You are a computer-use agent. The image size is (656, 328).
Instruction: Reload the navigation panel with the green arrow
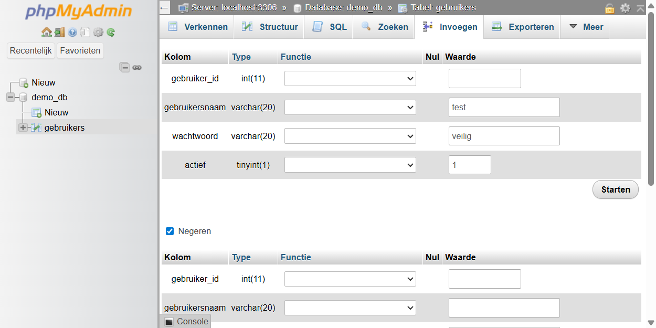pyautogui.click(x=111, y=33)
